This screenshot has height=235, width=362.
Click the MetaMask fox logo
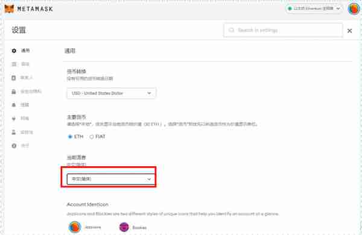[9, 9]
